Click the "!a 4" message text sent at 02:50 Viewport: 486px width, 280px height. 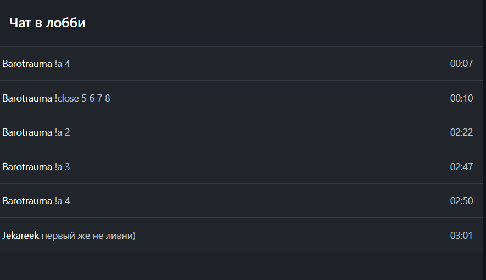(63, 201)
